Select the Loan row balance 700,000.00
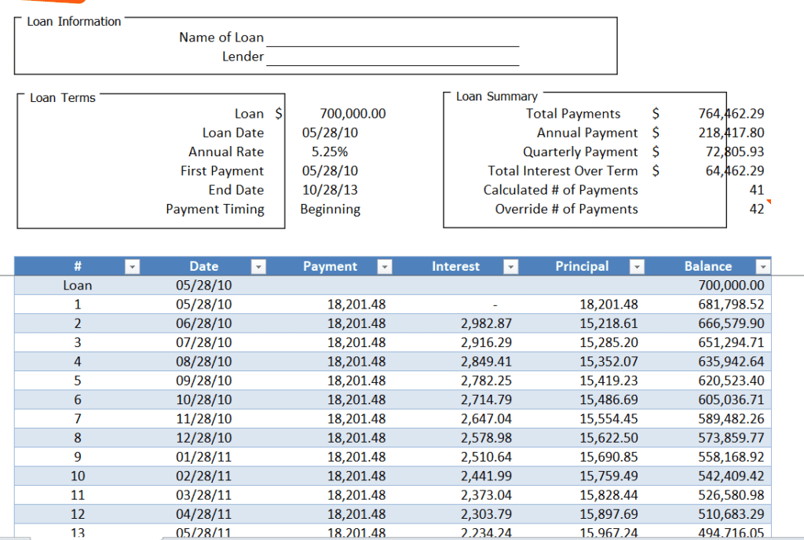This screenshot has height=540, width=804. (x=731, y=286)
